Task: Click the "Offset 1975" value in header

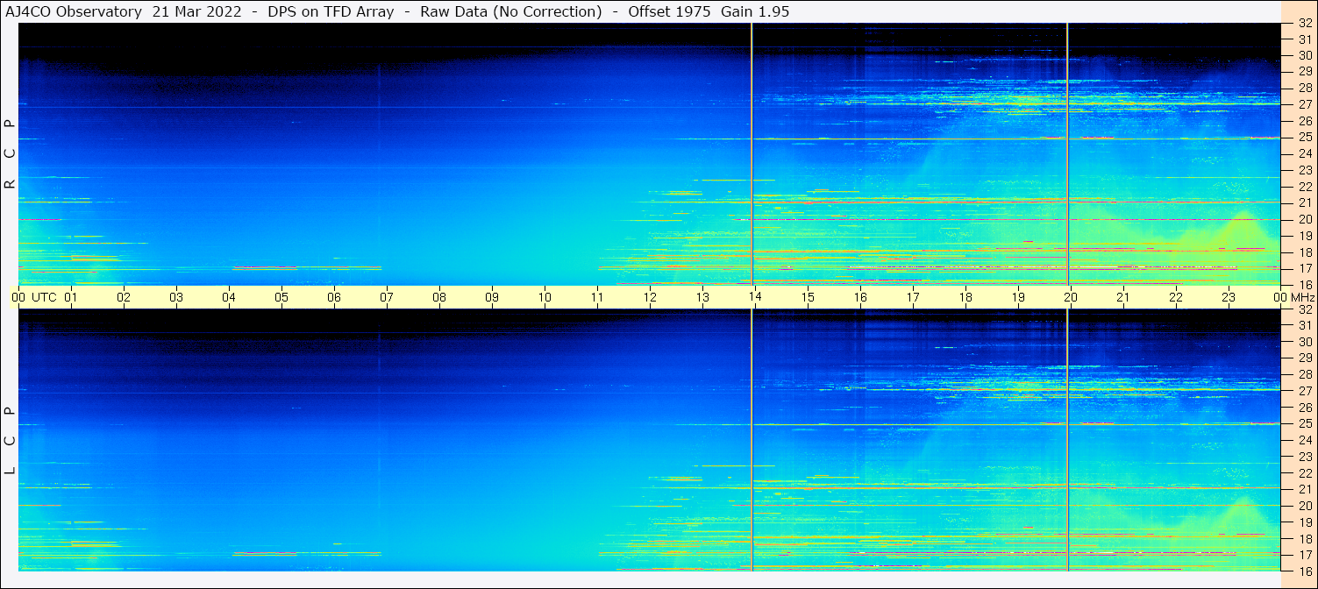Action: [670, 12]
